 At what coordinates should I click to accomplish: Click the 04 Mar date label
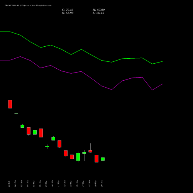27,184
